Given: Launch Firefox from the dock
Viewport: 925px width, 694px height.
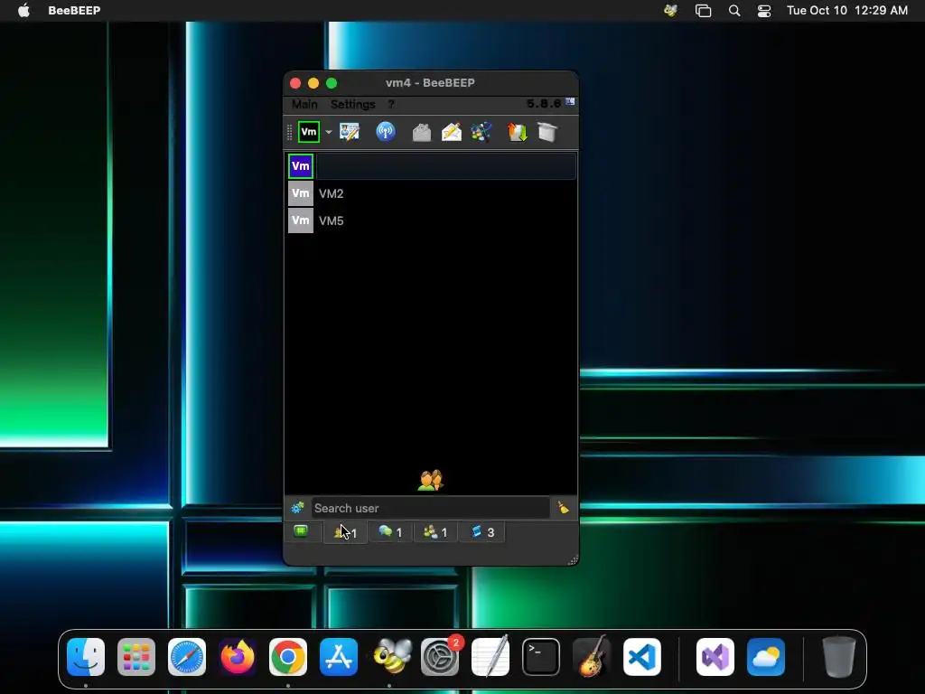Looking at the screenshot, I should pyautogui.click(x=238, y=657).
